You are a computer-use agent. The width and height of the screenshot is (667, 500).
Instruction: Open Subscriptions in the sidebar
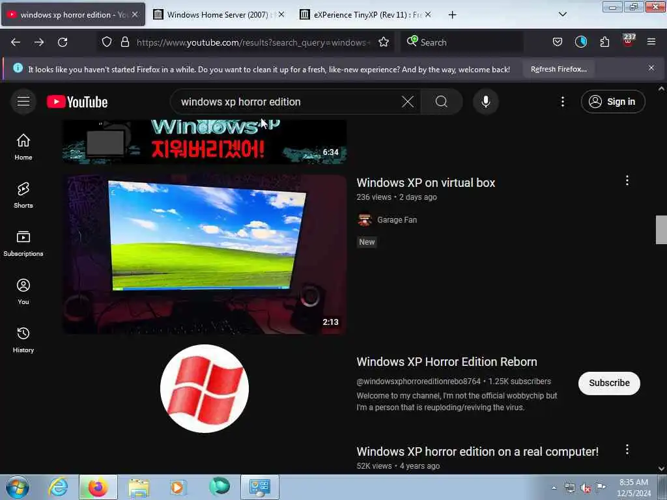23,243
